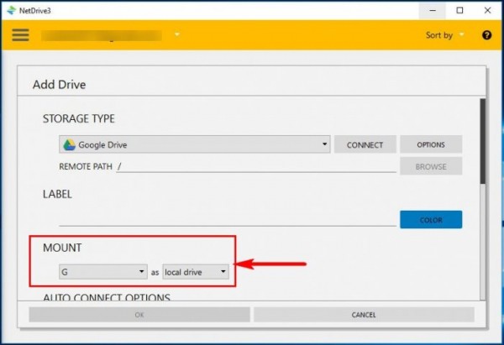This screenshot has width=504, height=345.
Task: Open the Sort by dropdown
Action: tap(445, 34)
